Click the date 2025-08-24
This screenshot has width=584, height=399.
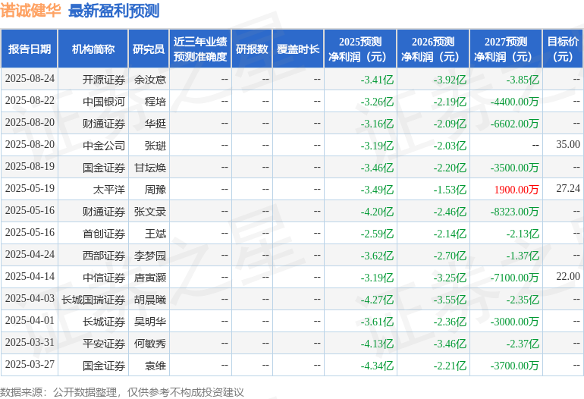point(30,79)
